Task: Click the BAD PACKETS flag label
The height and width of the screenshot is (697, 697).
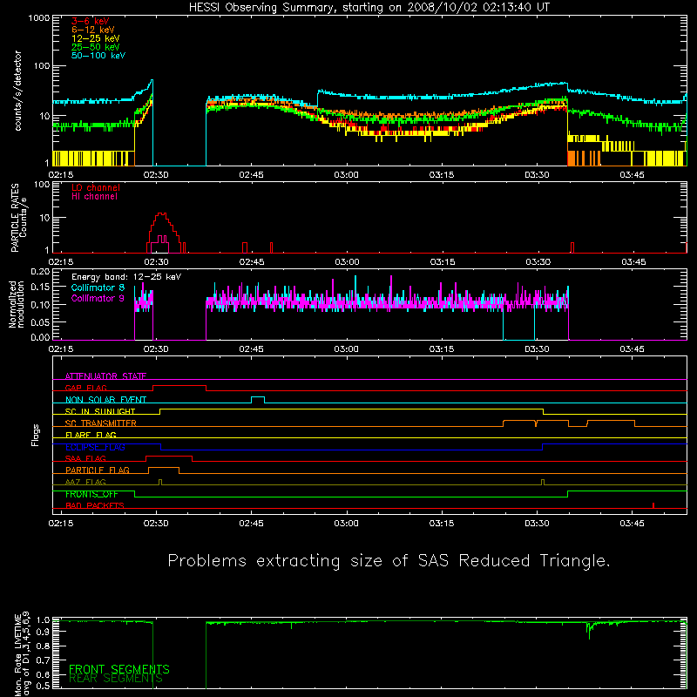Action: click(95, 505)
